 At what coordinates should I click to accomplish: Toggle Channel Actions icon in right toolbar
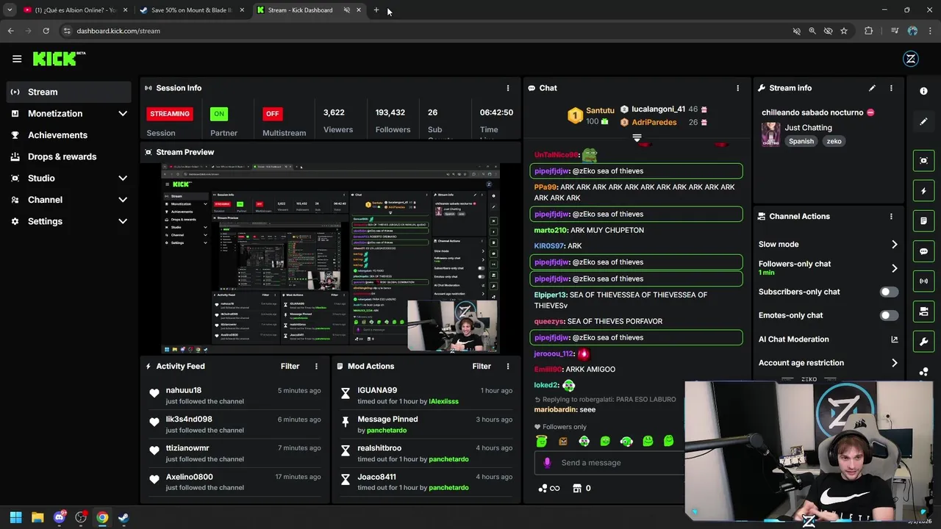923,312
